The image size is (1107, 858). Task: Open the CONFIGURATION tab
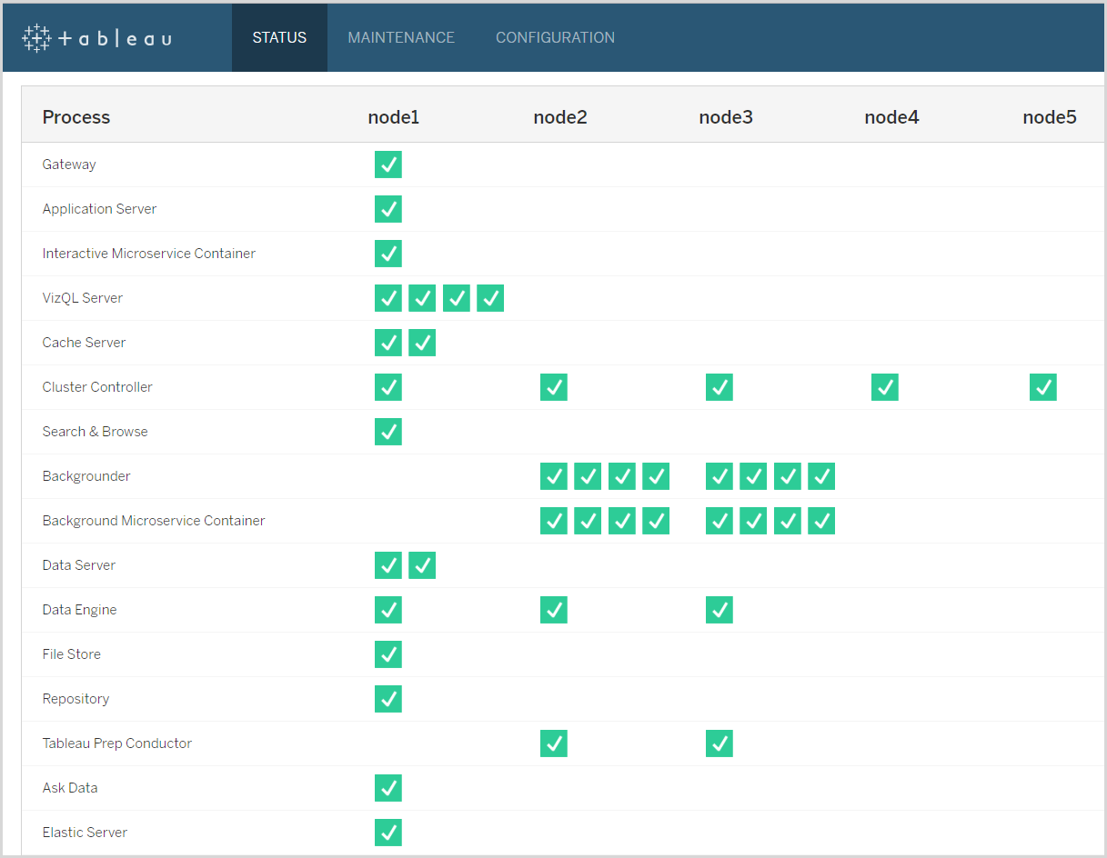(x=555, y=37)
